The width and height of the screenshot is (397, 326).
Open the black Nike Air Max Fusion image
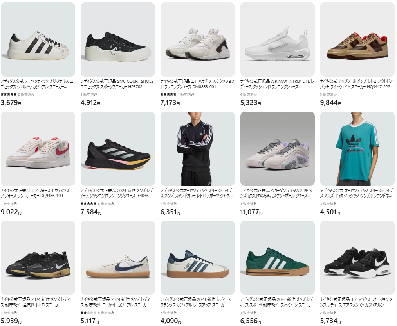tap(357, 258)
